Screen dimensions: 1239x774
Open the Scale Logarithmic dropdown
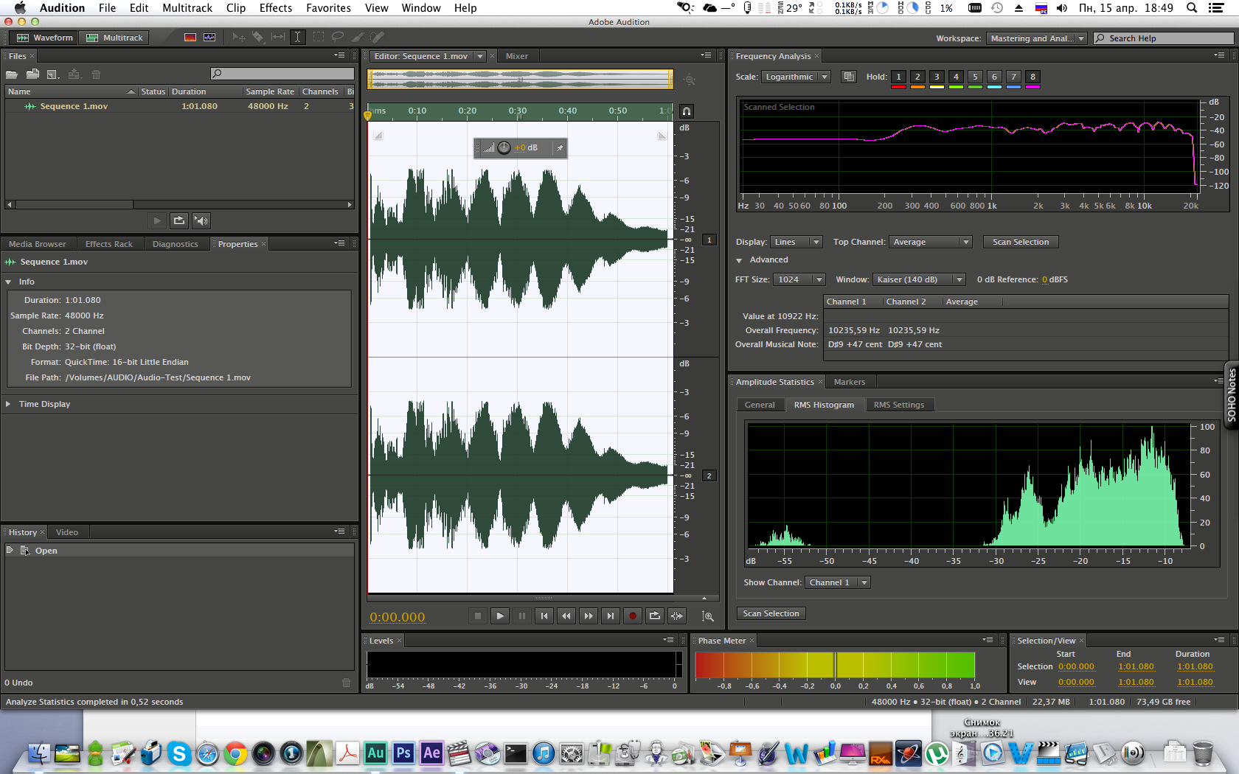796,77
